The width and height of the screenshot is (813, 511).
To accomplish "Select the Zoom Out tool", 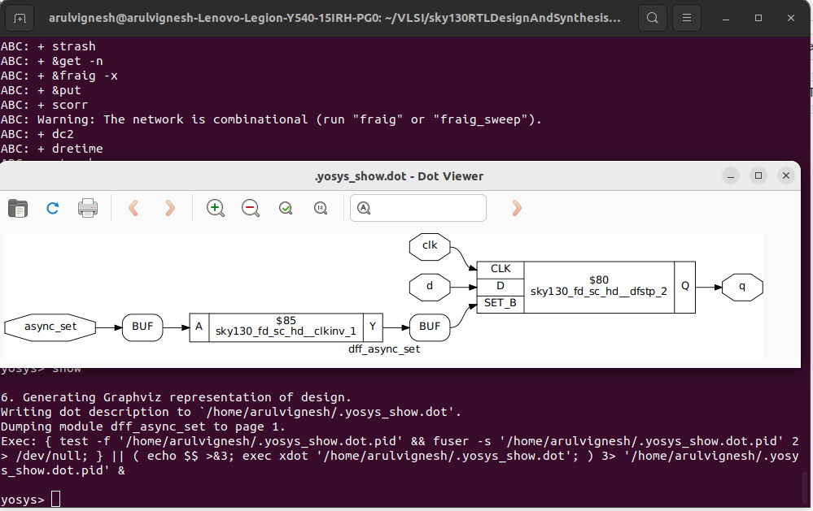I will 250,208.
